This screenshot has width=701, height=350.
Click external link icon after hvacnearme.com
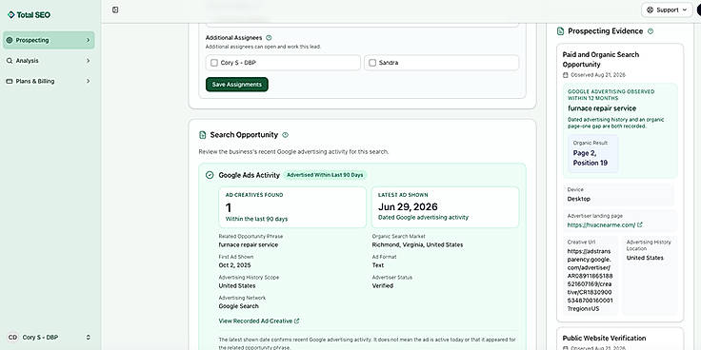[640, 225]
